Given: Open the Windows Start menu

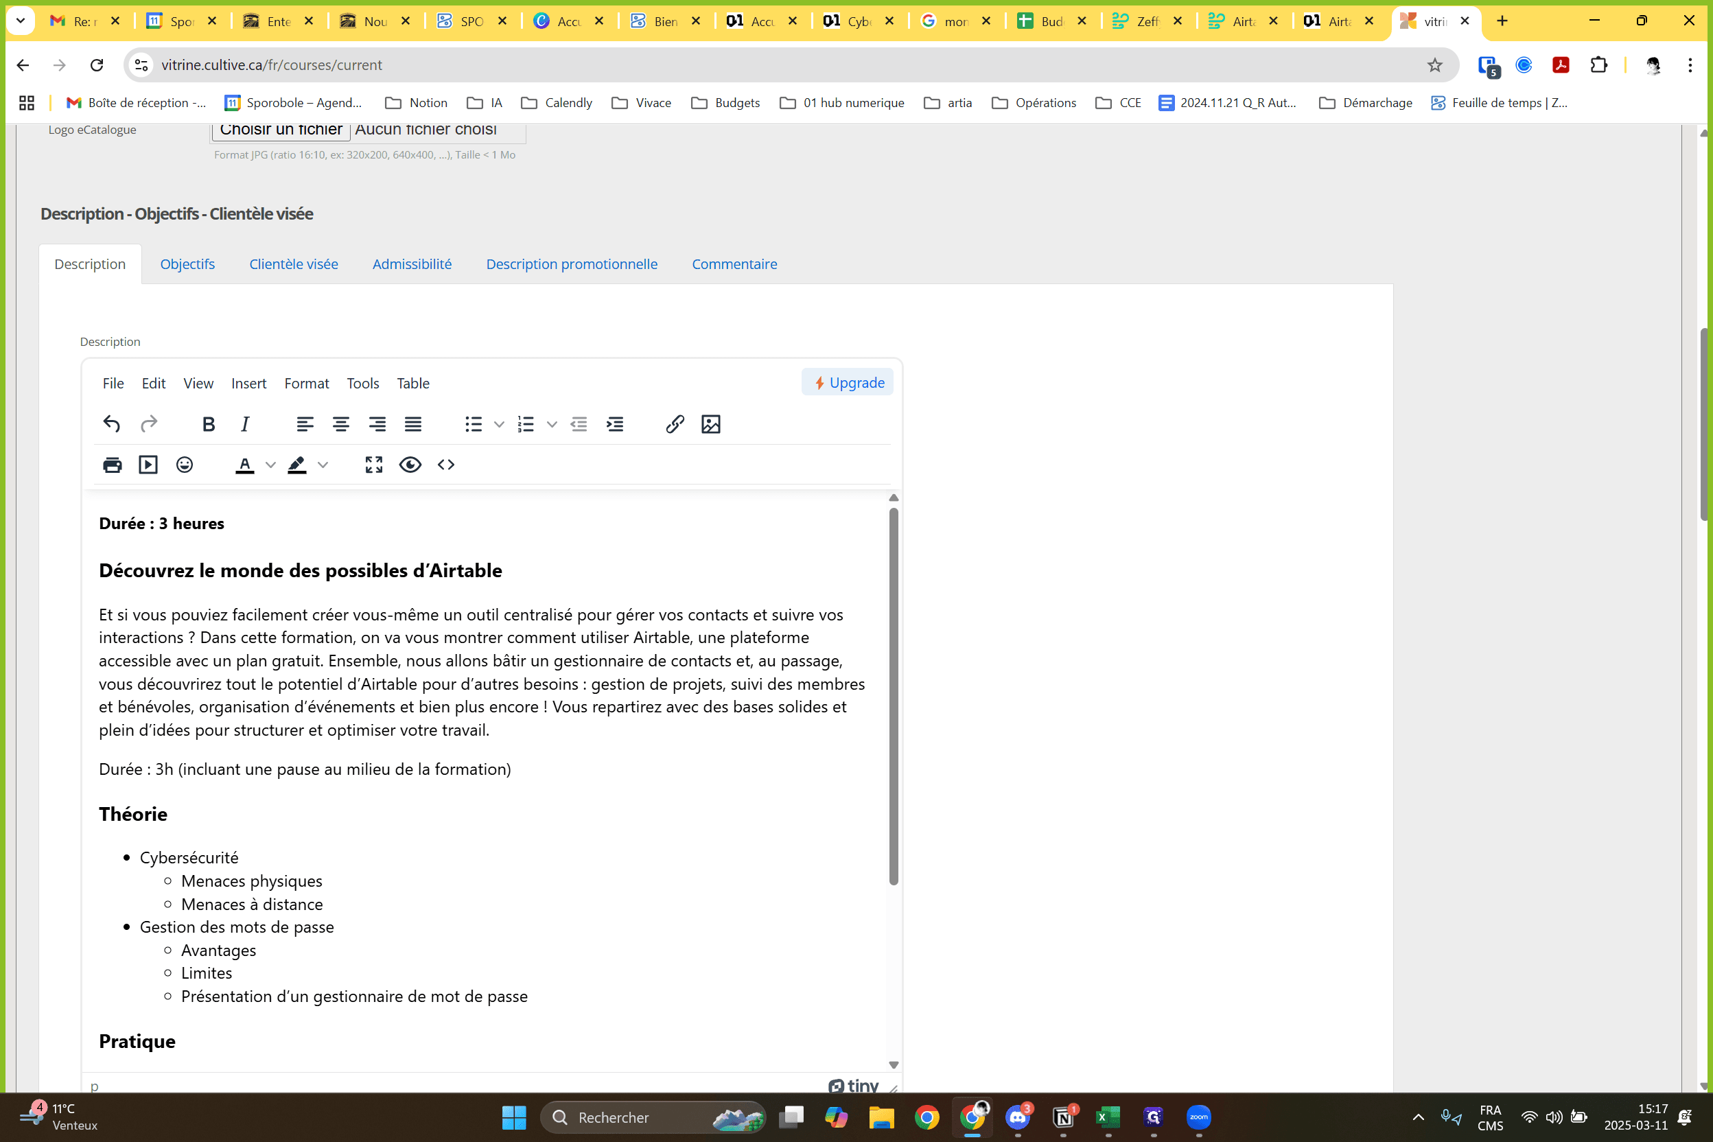Looking at the screenshot, I should coord(514,1117).
